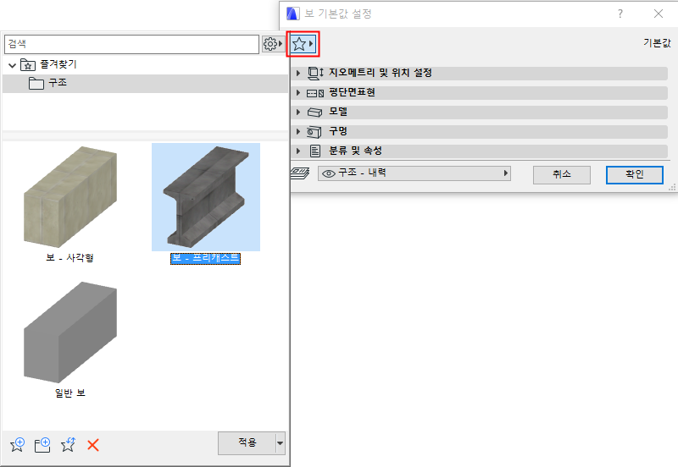This screenshot has height=467, width=678.
Task: Select the 보 - 사각형 thumbnail
Action: (70, 197)
